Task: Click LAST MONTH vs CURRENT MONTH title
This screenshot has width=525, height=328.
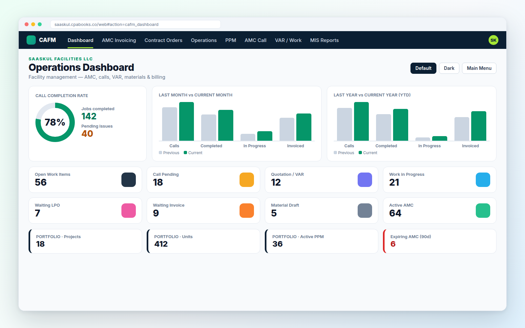Action: click(x=196, y=95)
